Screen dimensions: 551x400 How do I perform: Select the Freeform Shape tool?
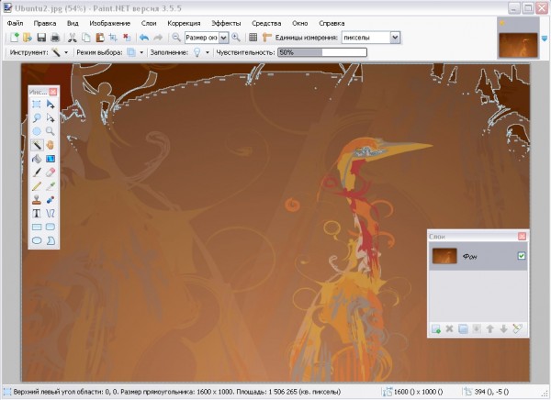point(51,240)
